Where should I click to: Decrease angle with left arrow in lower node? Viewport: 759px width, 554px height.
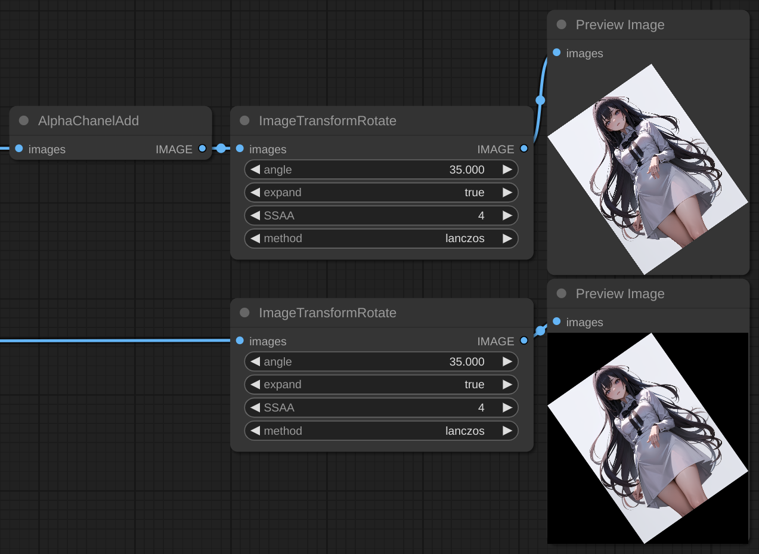tap(255, 362)
